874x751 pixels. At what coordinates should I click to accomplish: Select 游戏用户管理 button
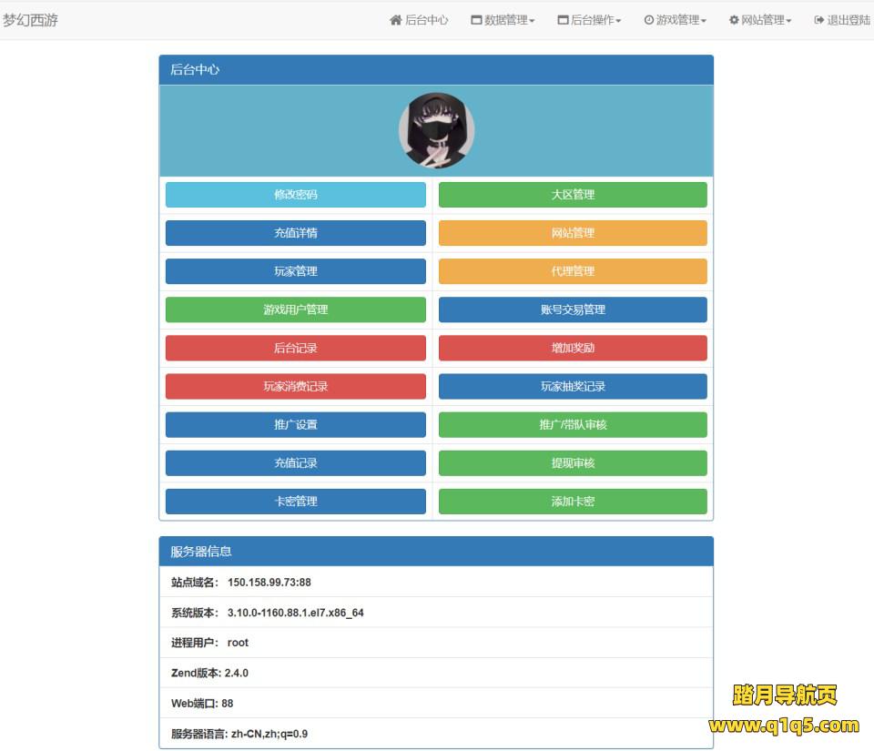[x=296, y=310]
